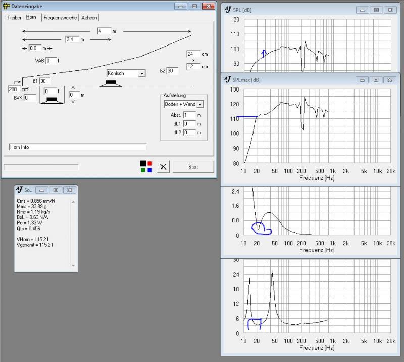The image size is (404, 362).
Task: Click the Horn Info text field
Action: [77, 147]
